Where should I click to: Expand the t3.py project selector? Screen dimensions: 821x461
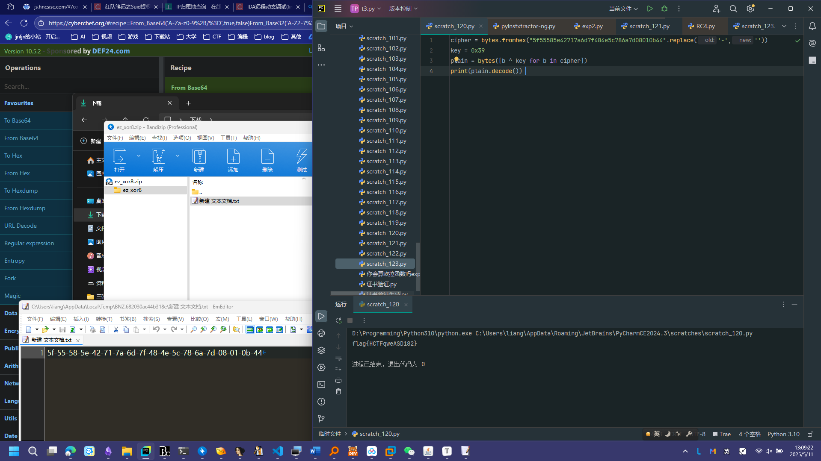(x=366, y=9)
